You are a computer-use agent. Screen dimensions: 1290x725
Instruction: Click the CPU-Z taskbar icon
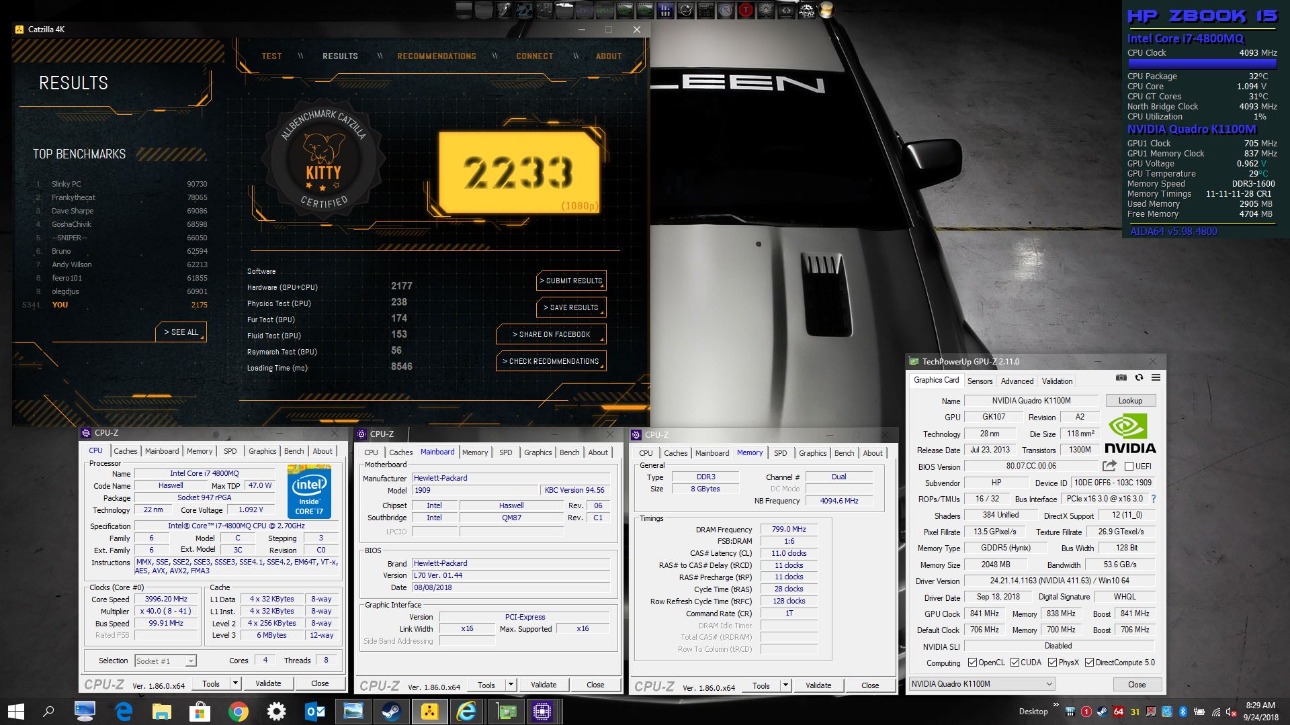tap(542, 711)
